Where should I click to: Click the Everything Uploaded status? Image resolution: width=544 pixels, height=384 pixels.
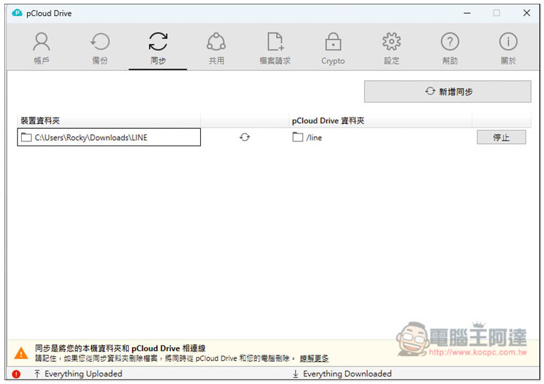coord(78,374)
